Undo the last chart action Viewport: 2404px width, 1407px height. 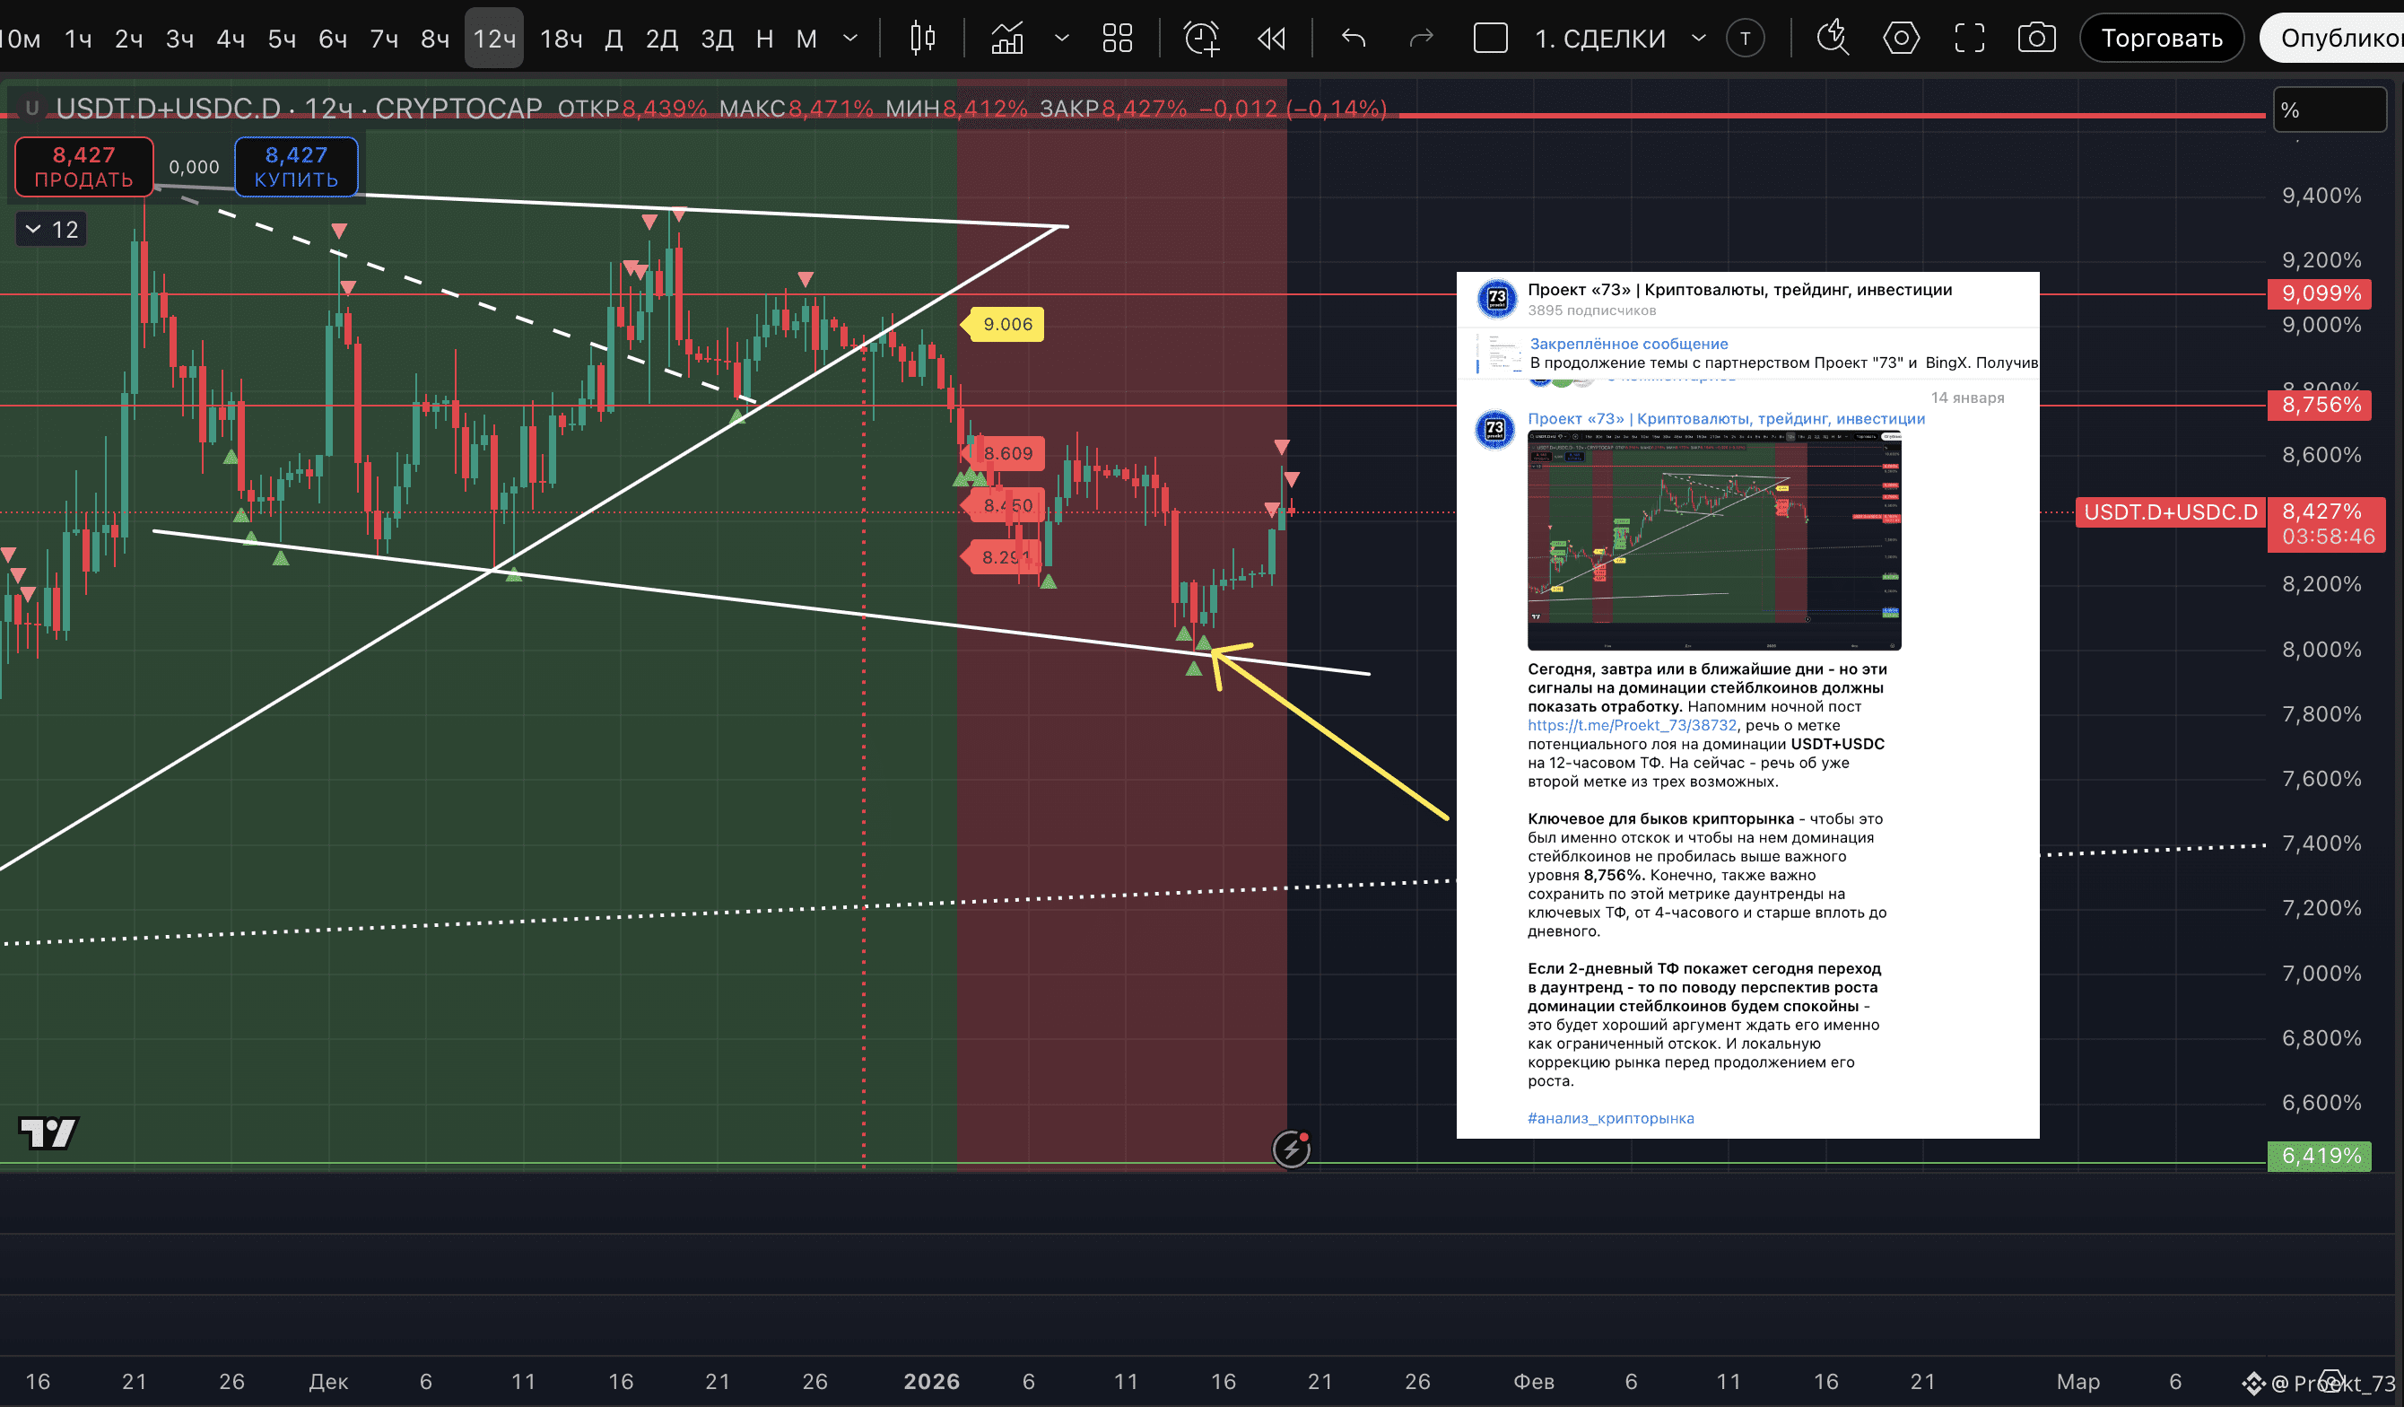click(1354, 39)
